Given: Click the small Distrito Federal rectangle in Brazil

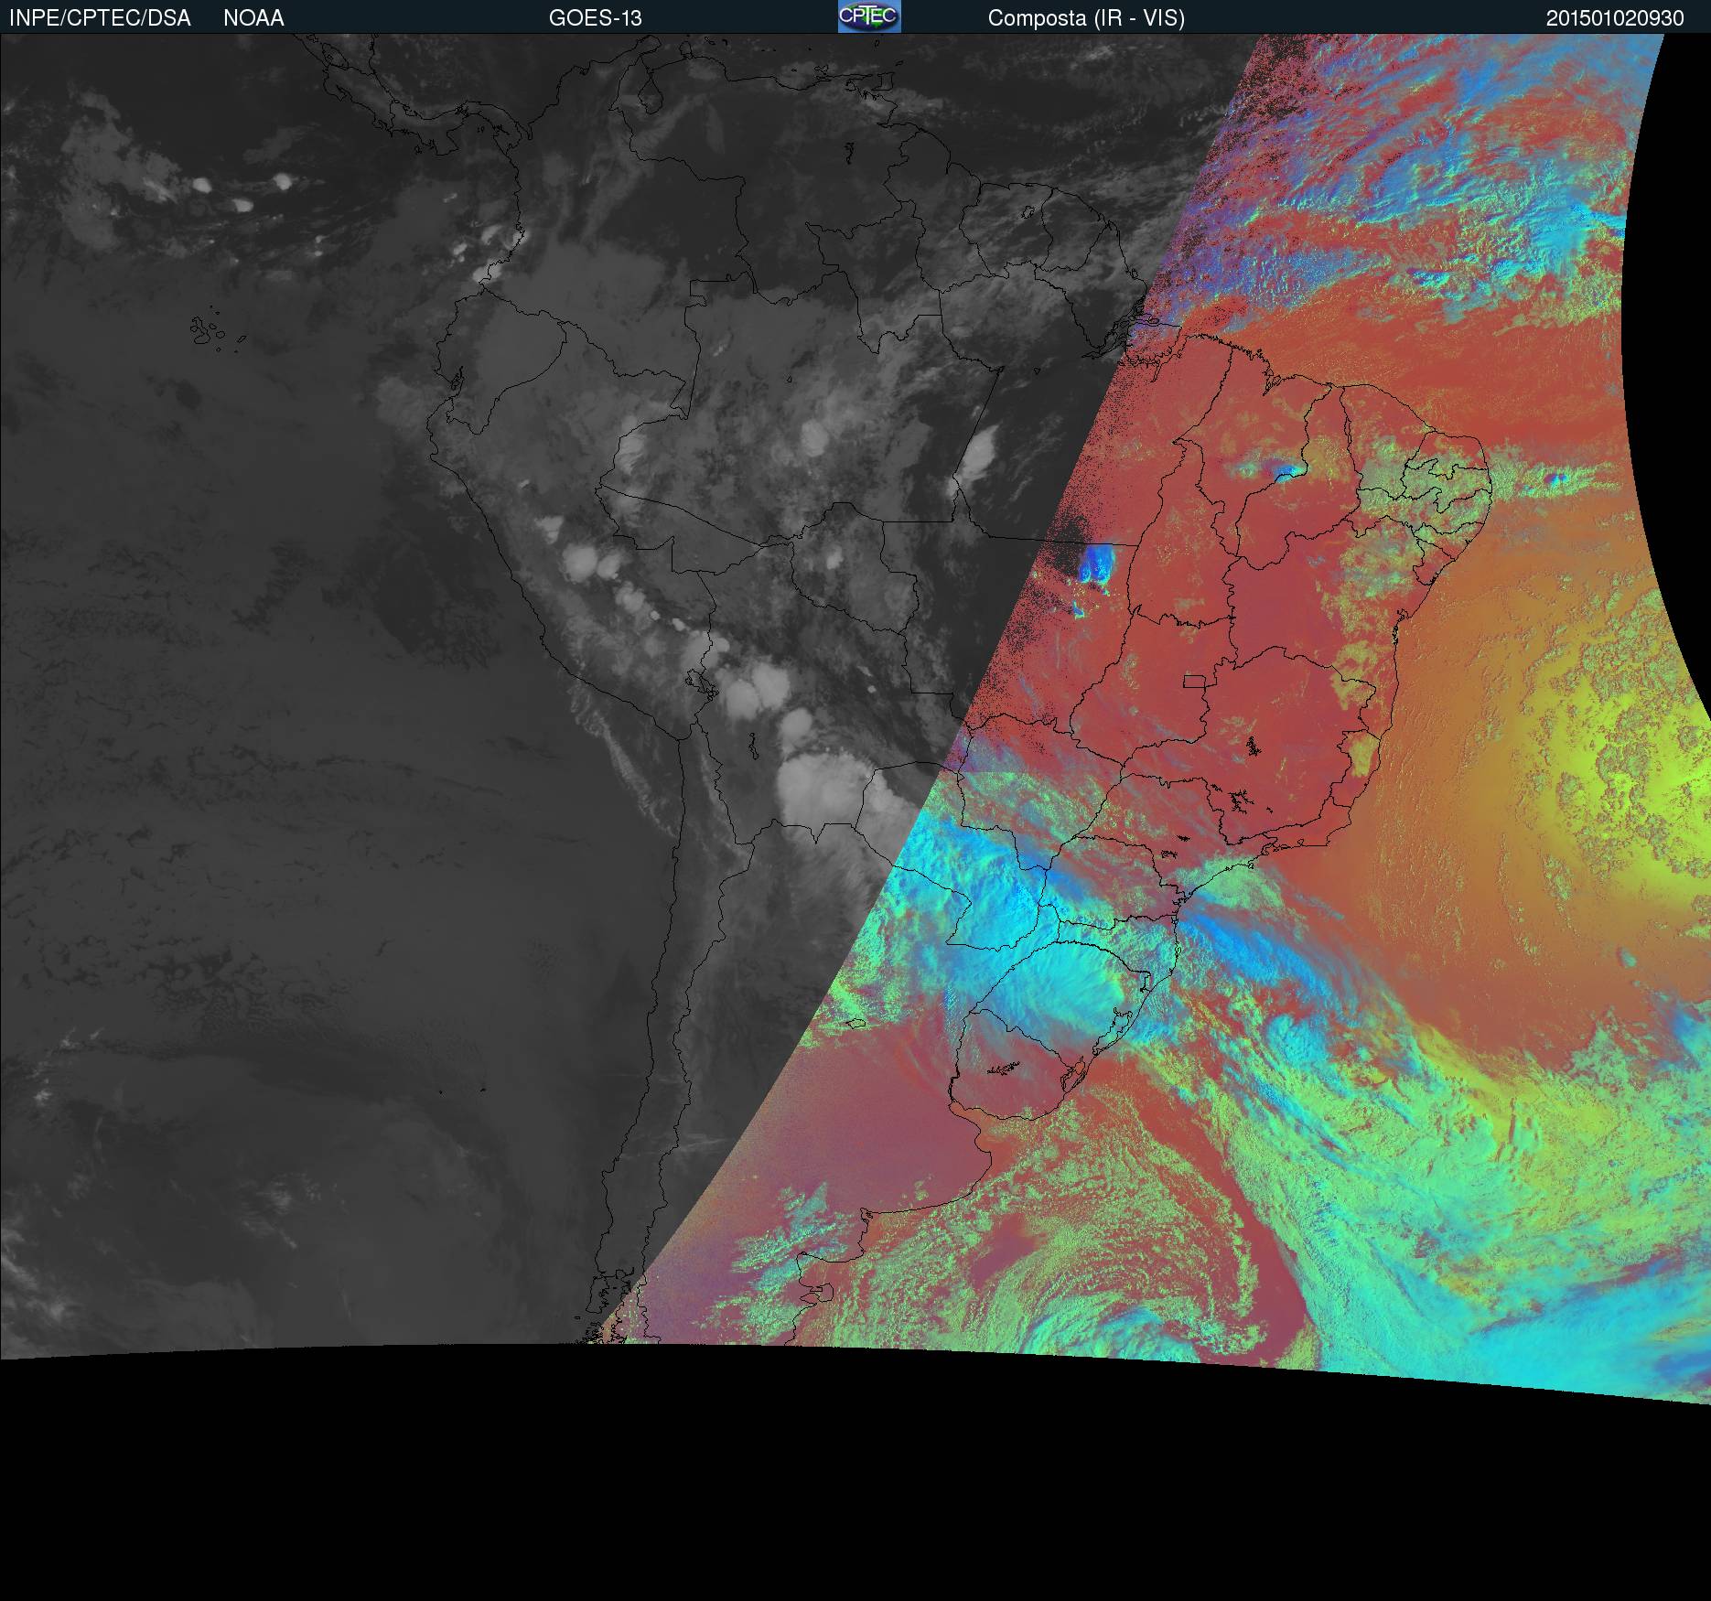Looking at the screenshot, I should point(1195,680).
